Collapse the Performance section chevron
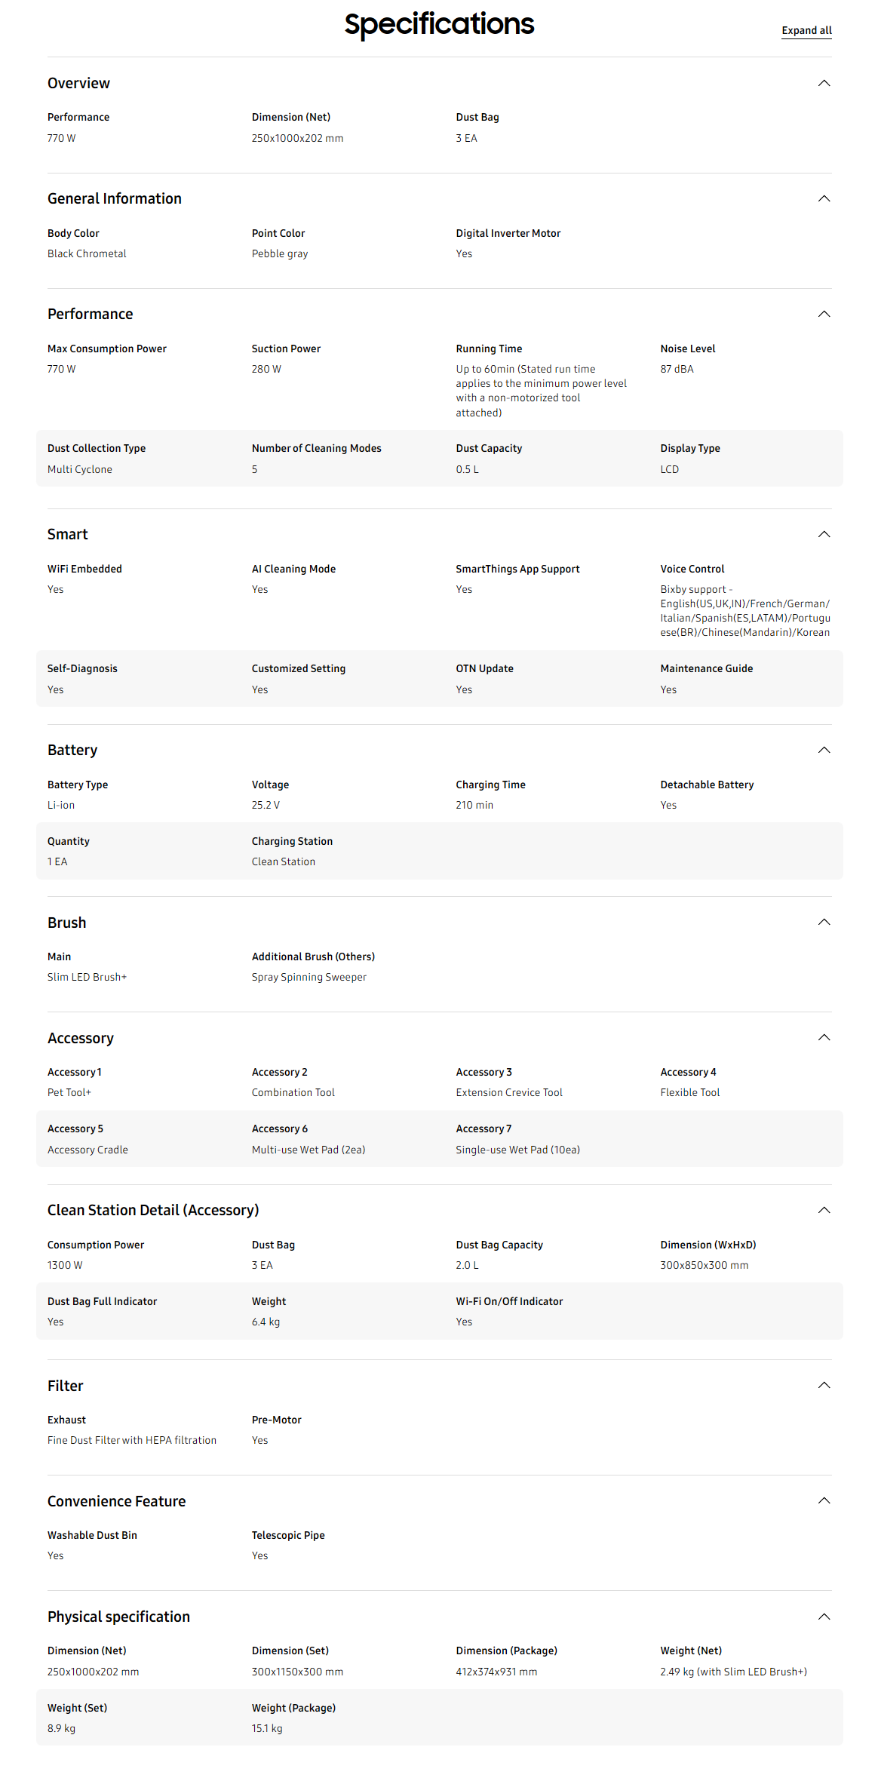This screenshot has height=1781, width=878. pos(824,314)
